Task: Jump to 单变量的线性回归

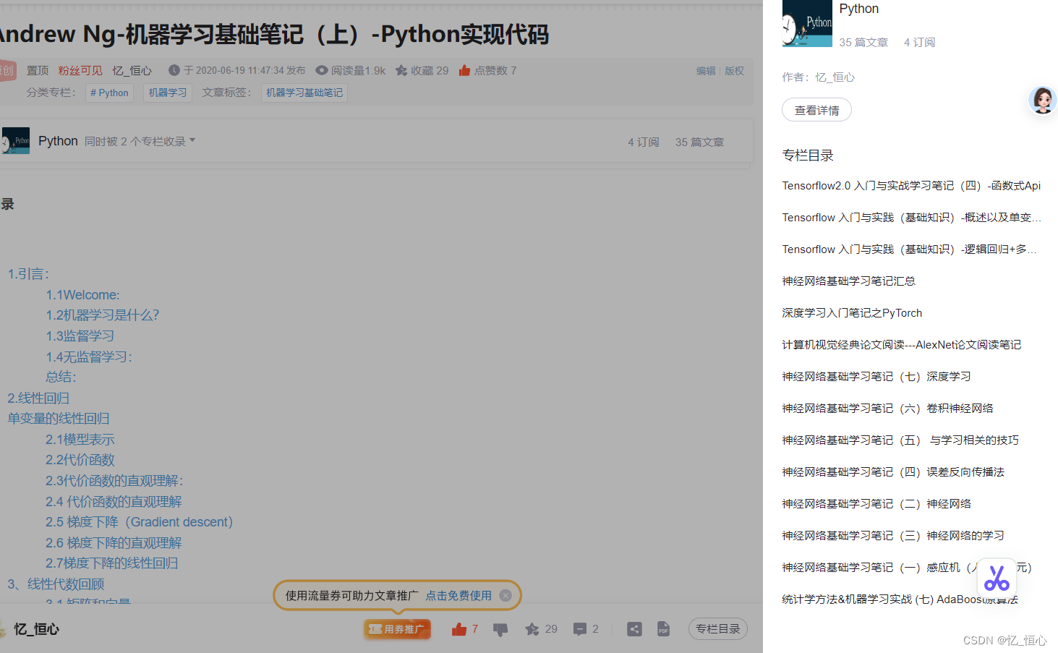Action: 59,419
